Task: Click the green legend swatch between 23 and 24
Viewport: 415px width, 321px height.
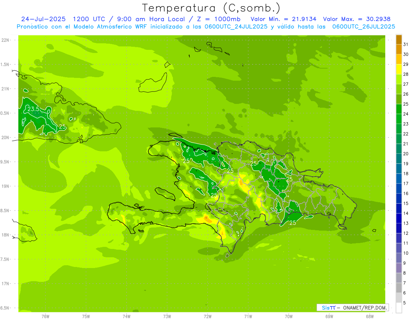Action: tap(399, 119)
